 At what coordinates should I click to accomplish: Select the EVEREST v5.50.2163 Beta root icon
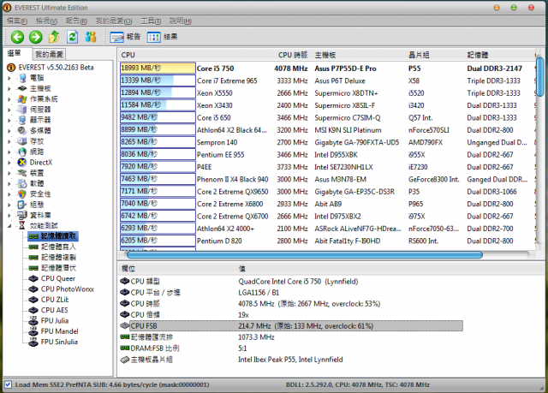pos(11,68)
